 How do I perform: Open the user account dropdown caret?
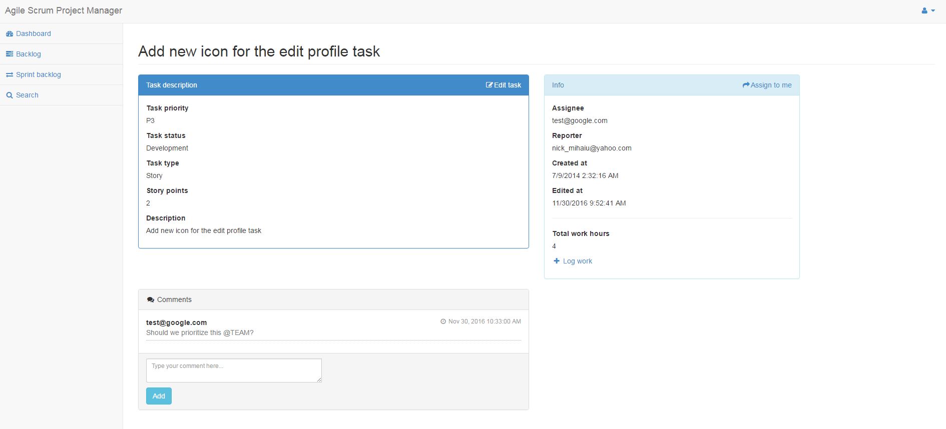933,11
